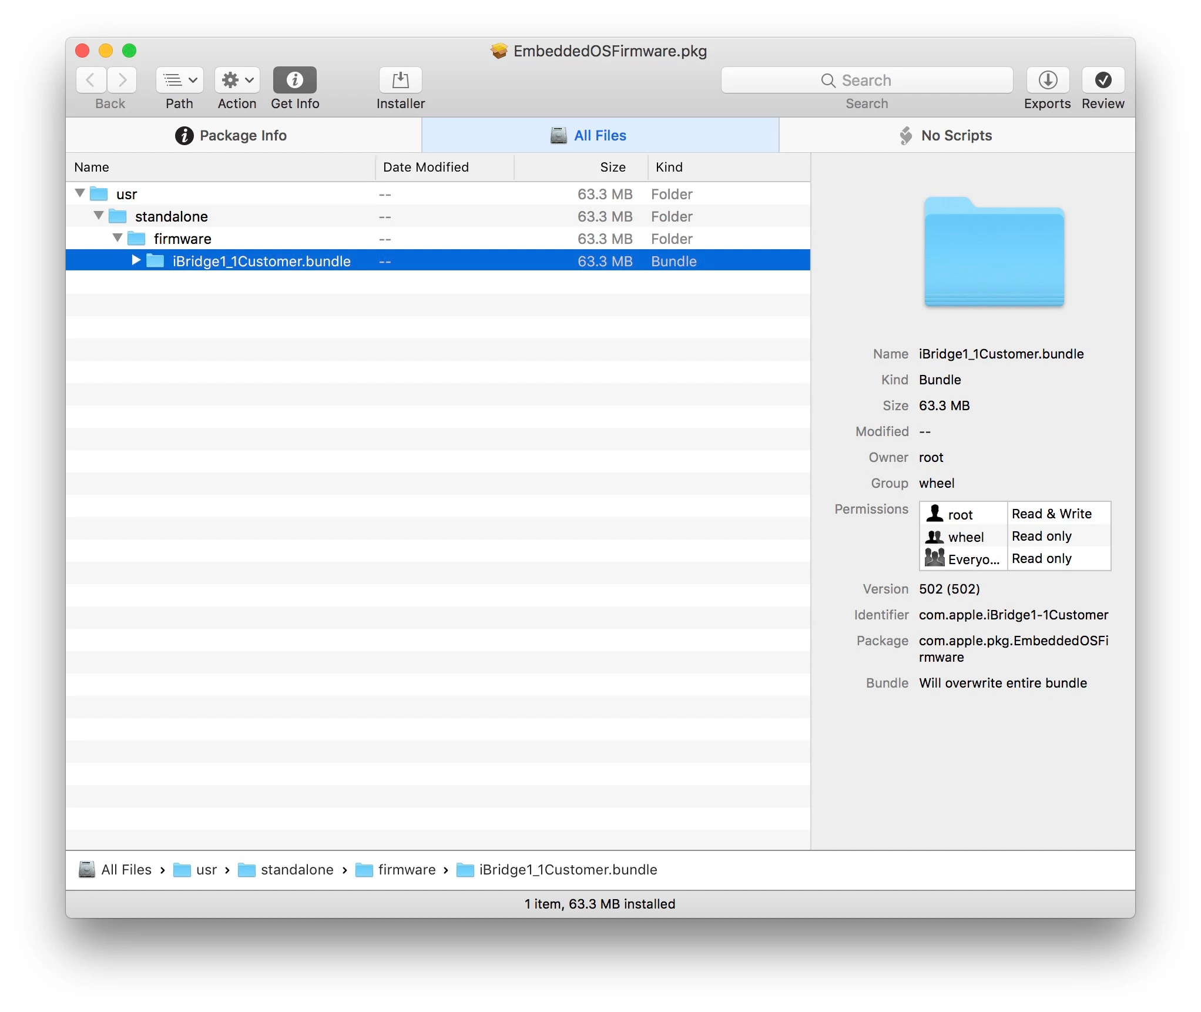The width and height of the screenshot is (1201, 1012).
Task: Sort by the Name column header
Action: (220, 167)
